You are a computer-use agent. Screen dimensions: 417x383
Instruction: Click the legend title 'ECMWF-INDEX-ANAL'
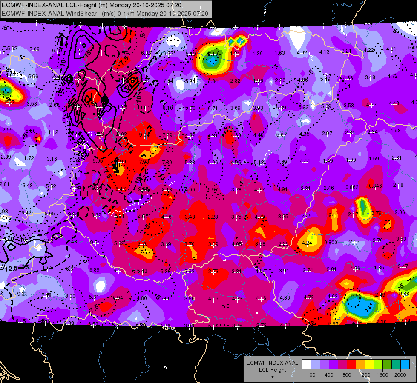272,363
